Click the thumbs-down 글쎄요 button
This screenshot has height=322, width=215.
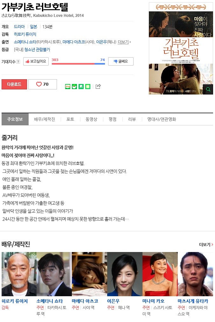click(x=121, y=61)
